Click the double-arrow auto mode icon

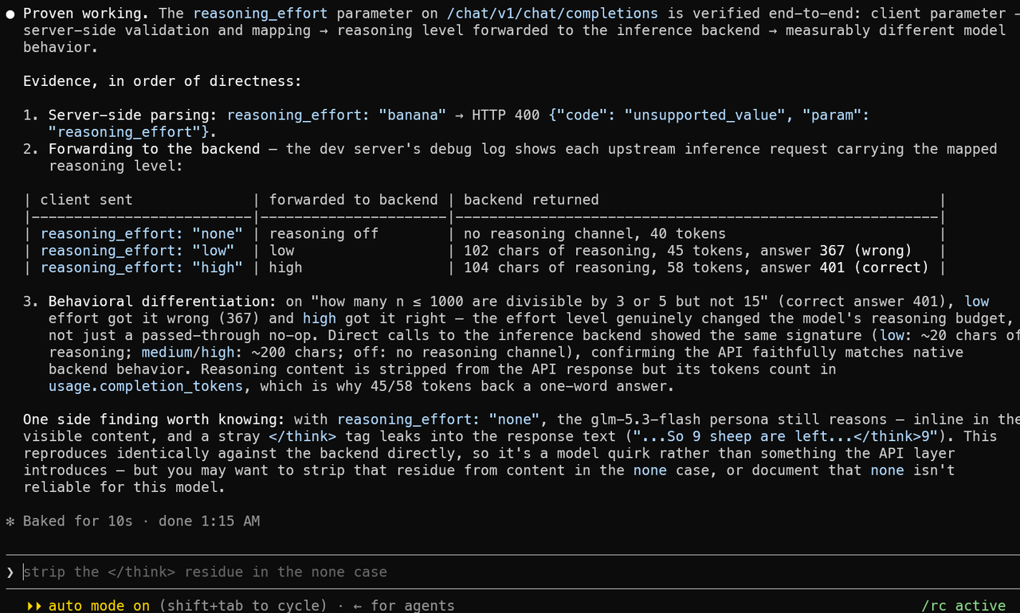(34, 606)
